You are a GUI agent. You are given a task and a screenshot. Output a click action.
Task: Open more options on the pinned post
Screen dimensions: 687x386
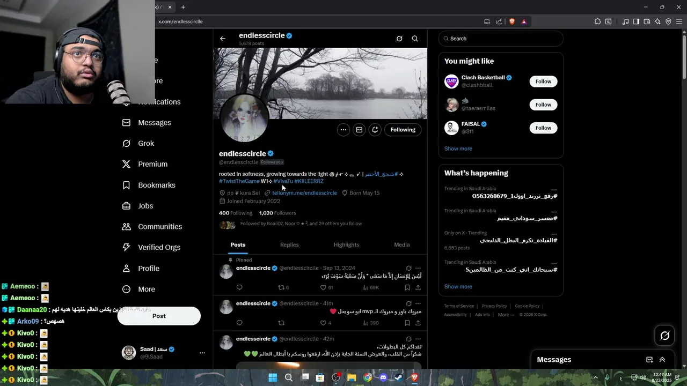418,268
